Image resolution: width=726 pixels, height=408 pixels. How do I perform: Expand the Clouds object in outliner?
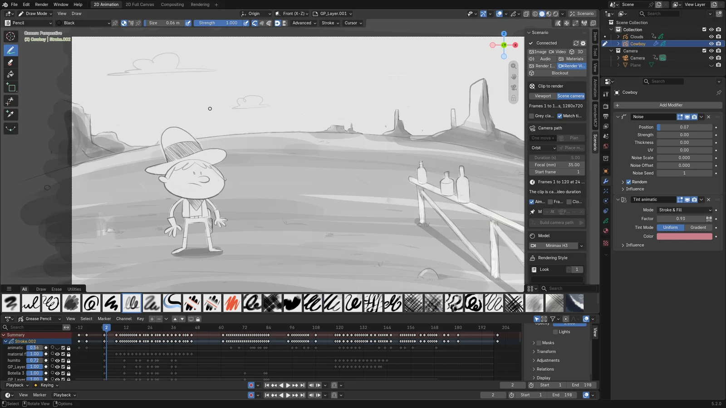click(618, 37)
